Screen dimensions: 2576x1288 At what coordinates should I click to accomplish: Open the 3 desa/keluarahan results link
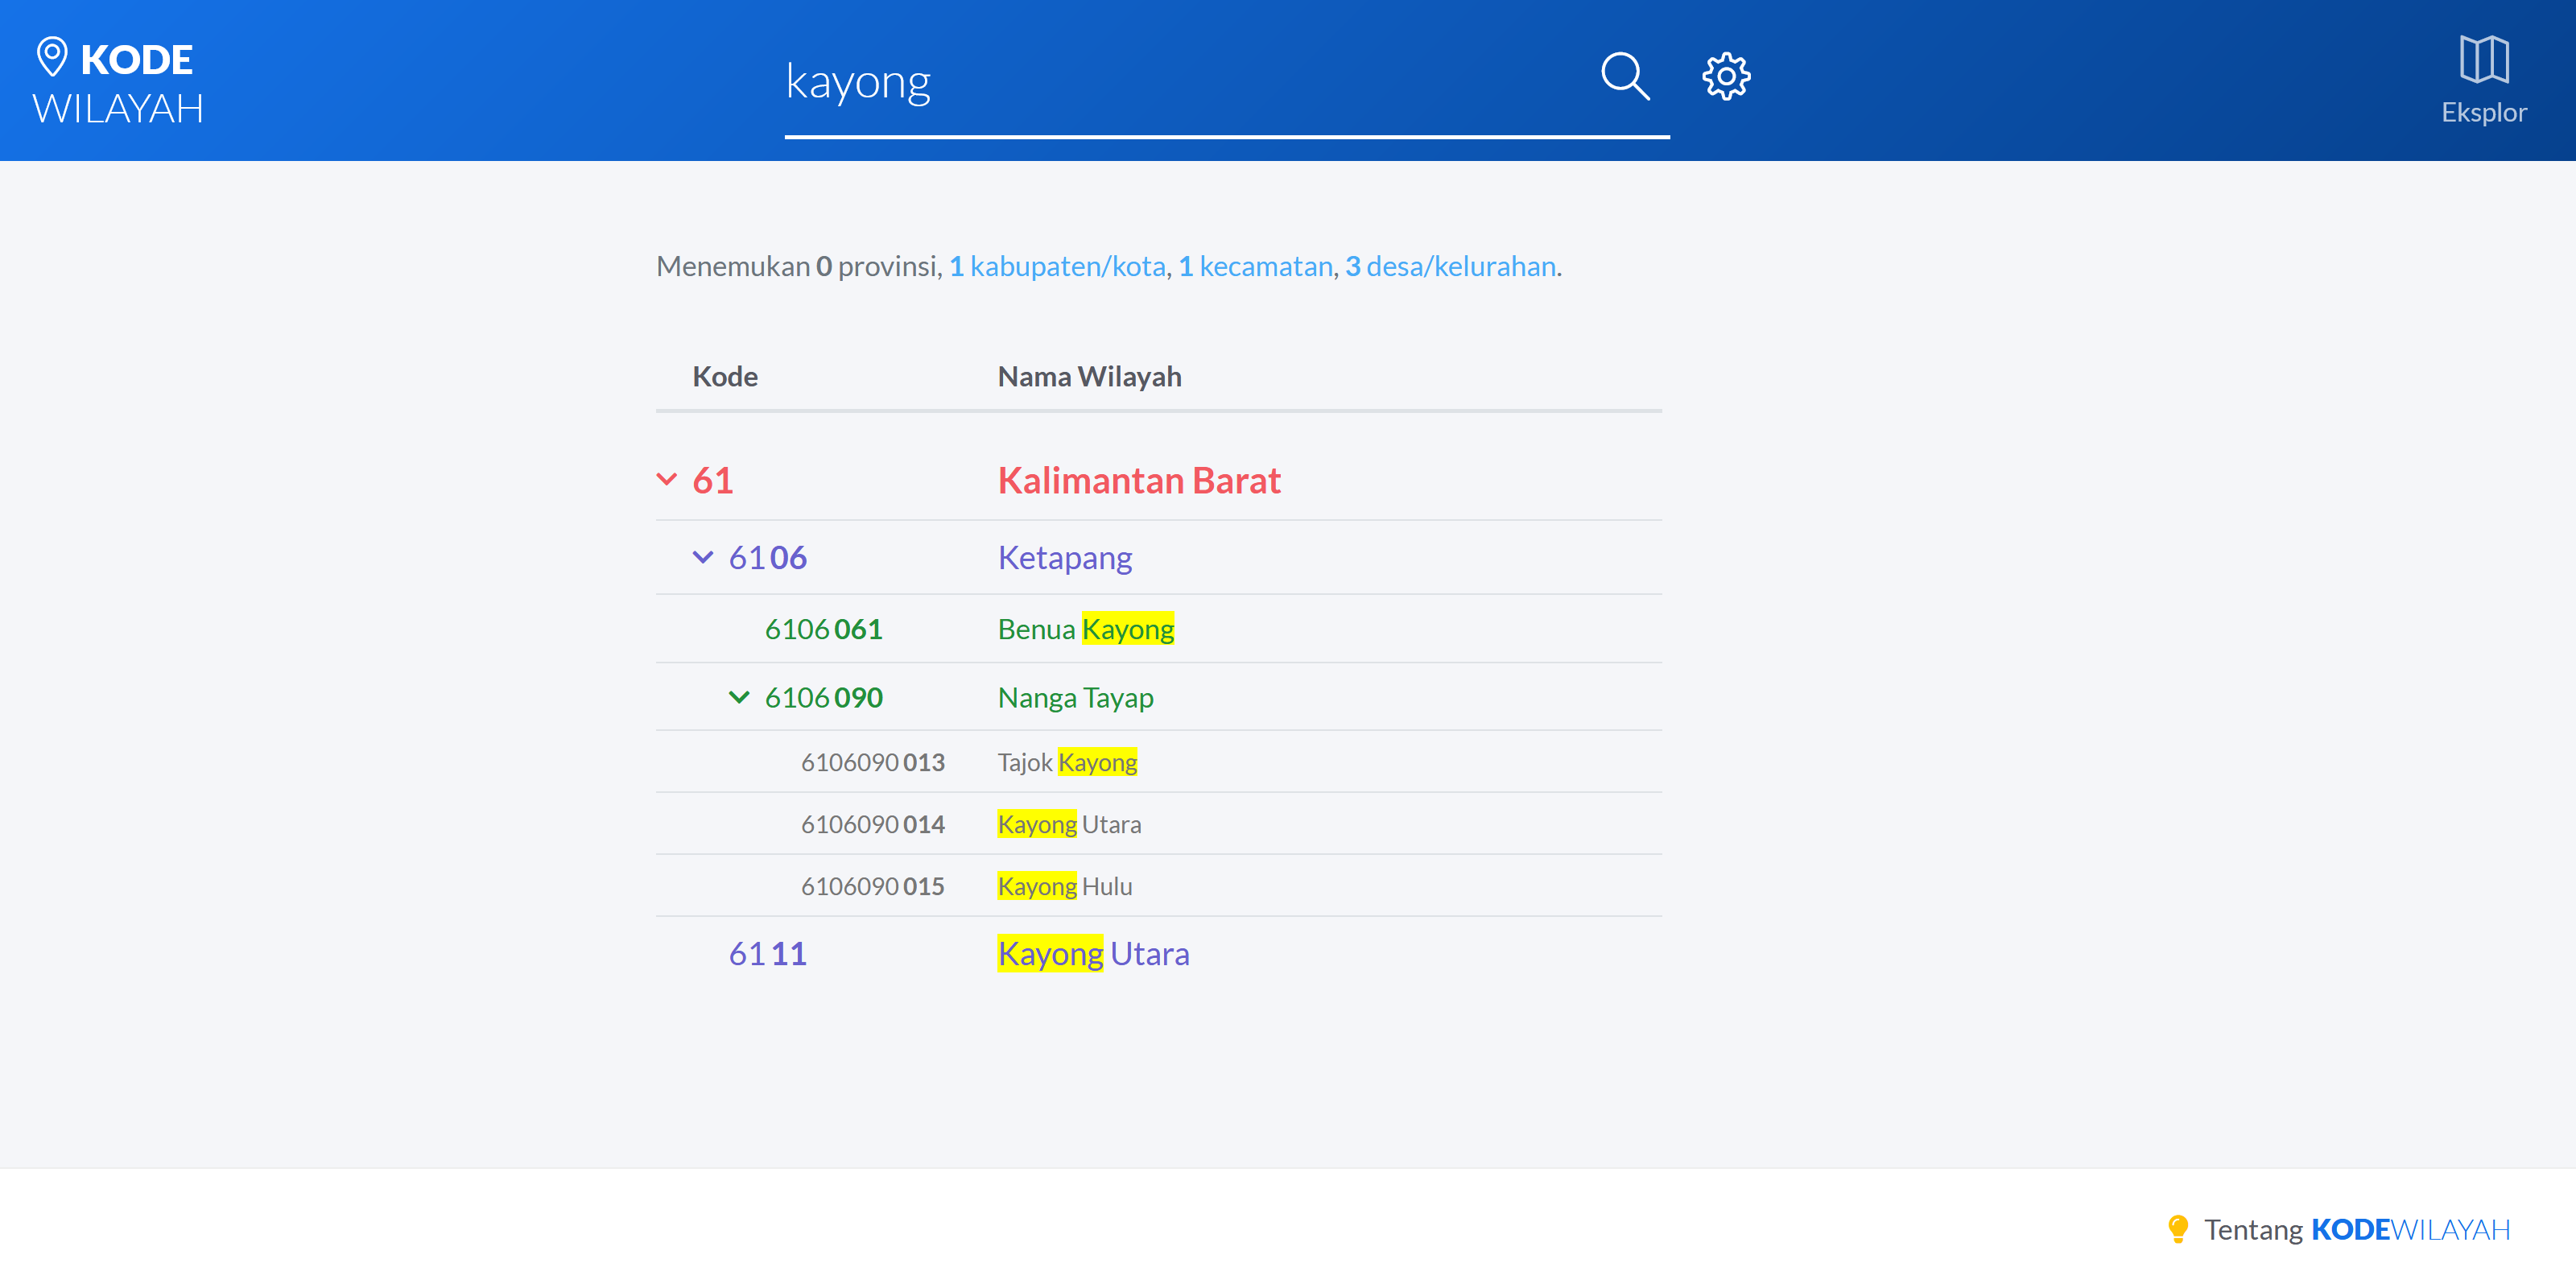[x=1450, y=266]
